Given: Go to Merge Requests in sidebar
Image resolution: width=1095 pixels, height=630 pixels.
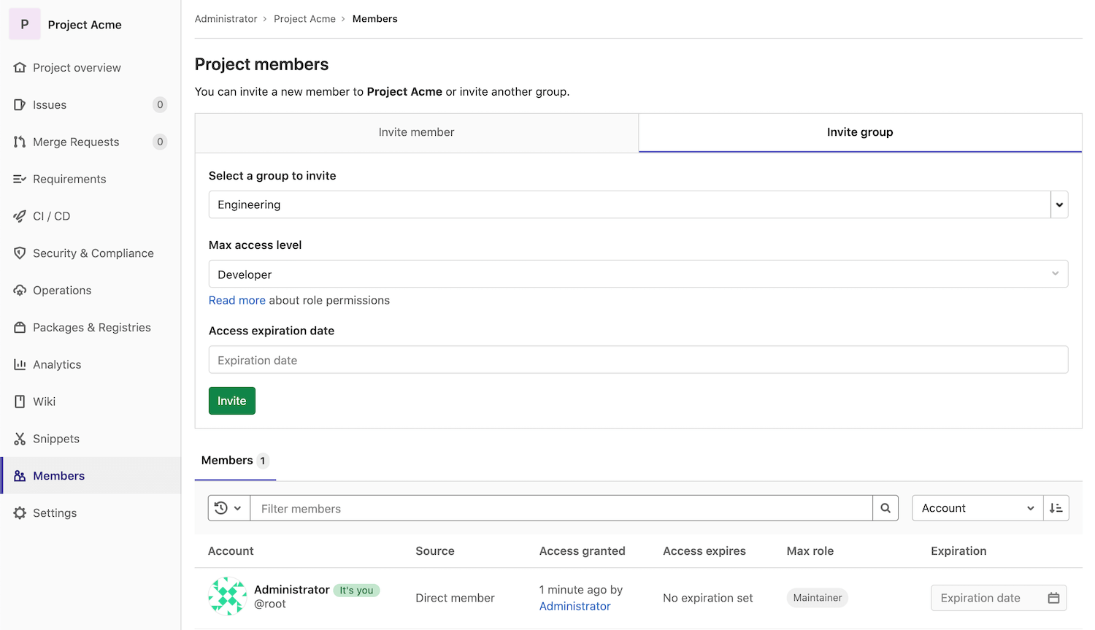Looking at the screenshot, I should tap(76, 142).
